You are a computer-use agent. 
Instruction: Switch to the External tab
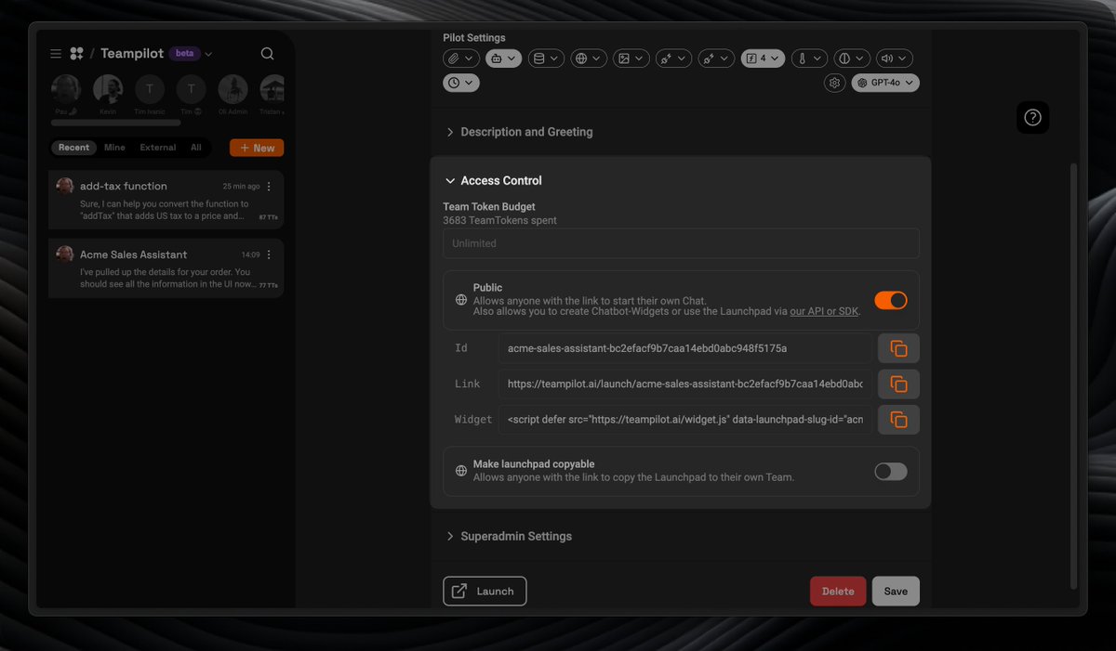point(158,148)
